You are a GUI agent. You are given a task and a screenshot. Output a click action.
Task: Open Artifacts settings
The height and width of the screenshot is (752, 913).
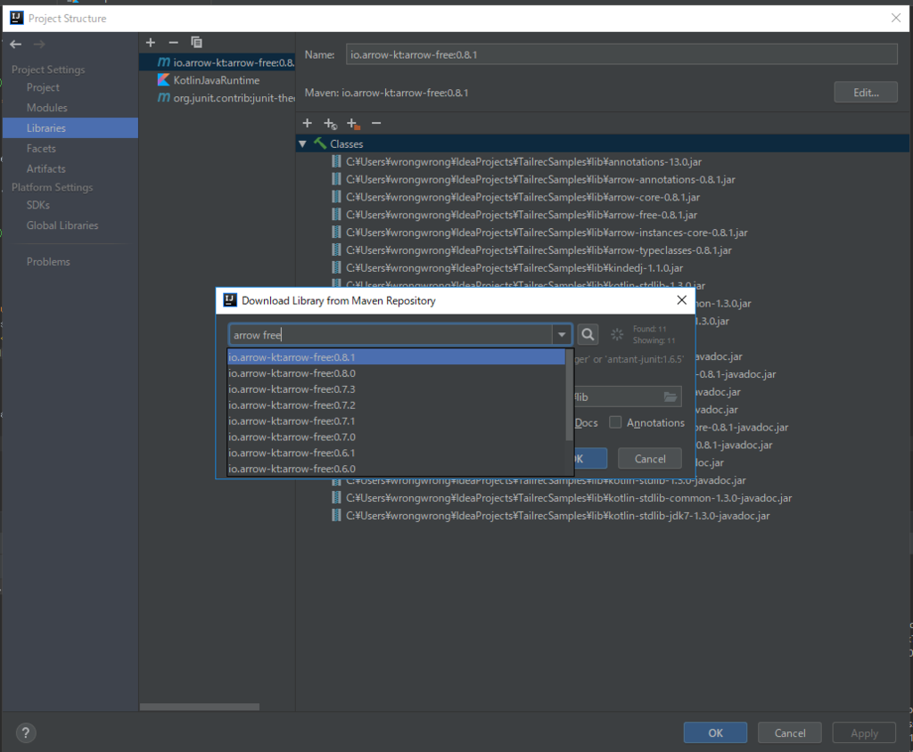[x=46, y=168]
